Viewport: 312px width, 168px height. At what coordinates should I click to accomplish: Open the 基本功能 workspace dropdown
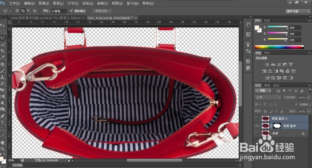(x=297, y=11)
